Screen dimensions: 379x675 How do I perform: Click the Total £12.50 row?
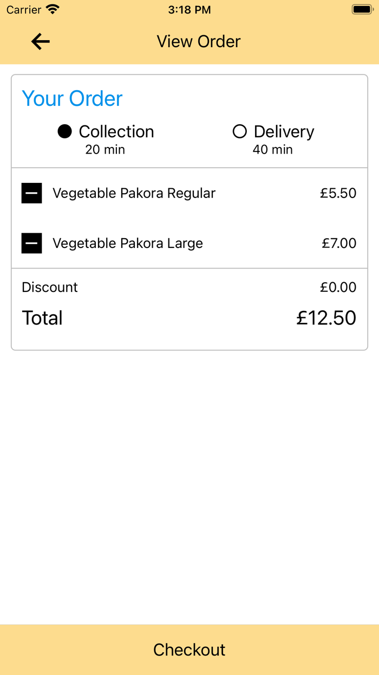[190, 318]
